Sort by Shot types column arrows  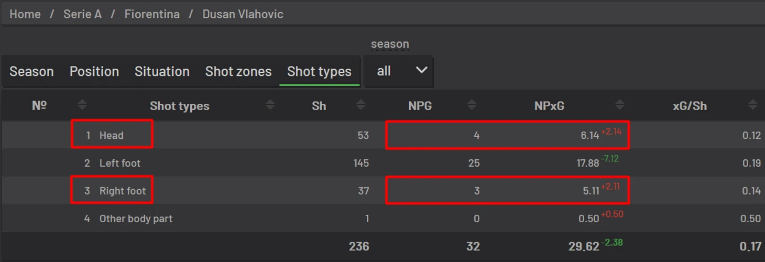(x=270, y=105)
